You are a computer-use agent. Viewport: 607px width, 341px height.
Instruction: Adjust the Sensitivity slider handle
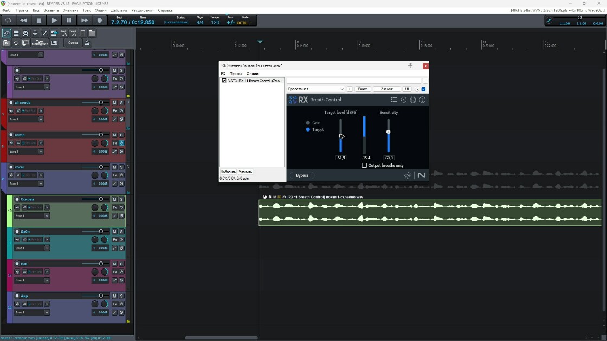[388, 132]
